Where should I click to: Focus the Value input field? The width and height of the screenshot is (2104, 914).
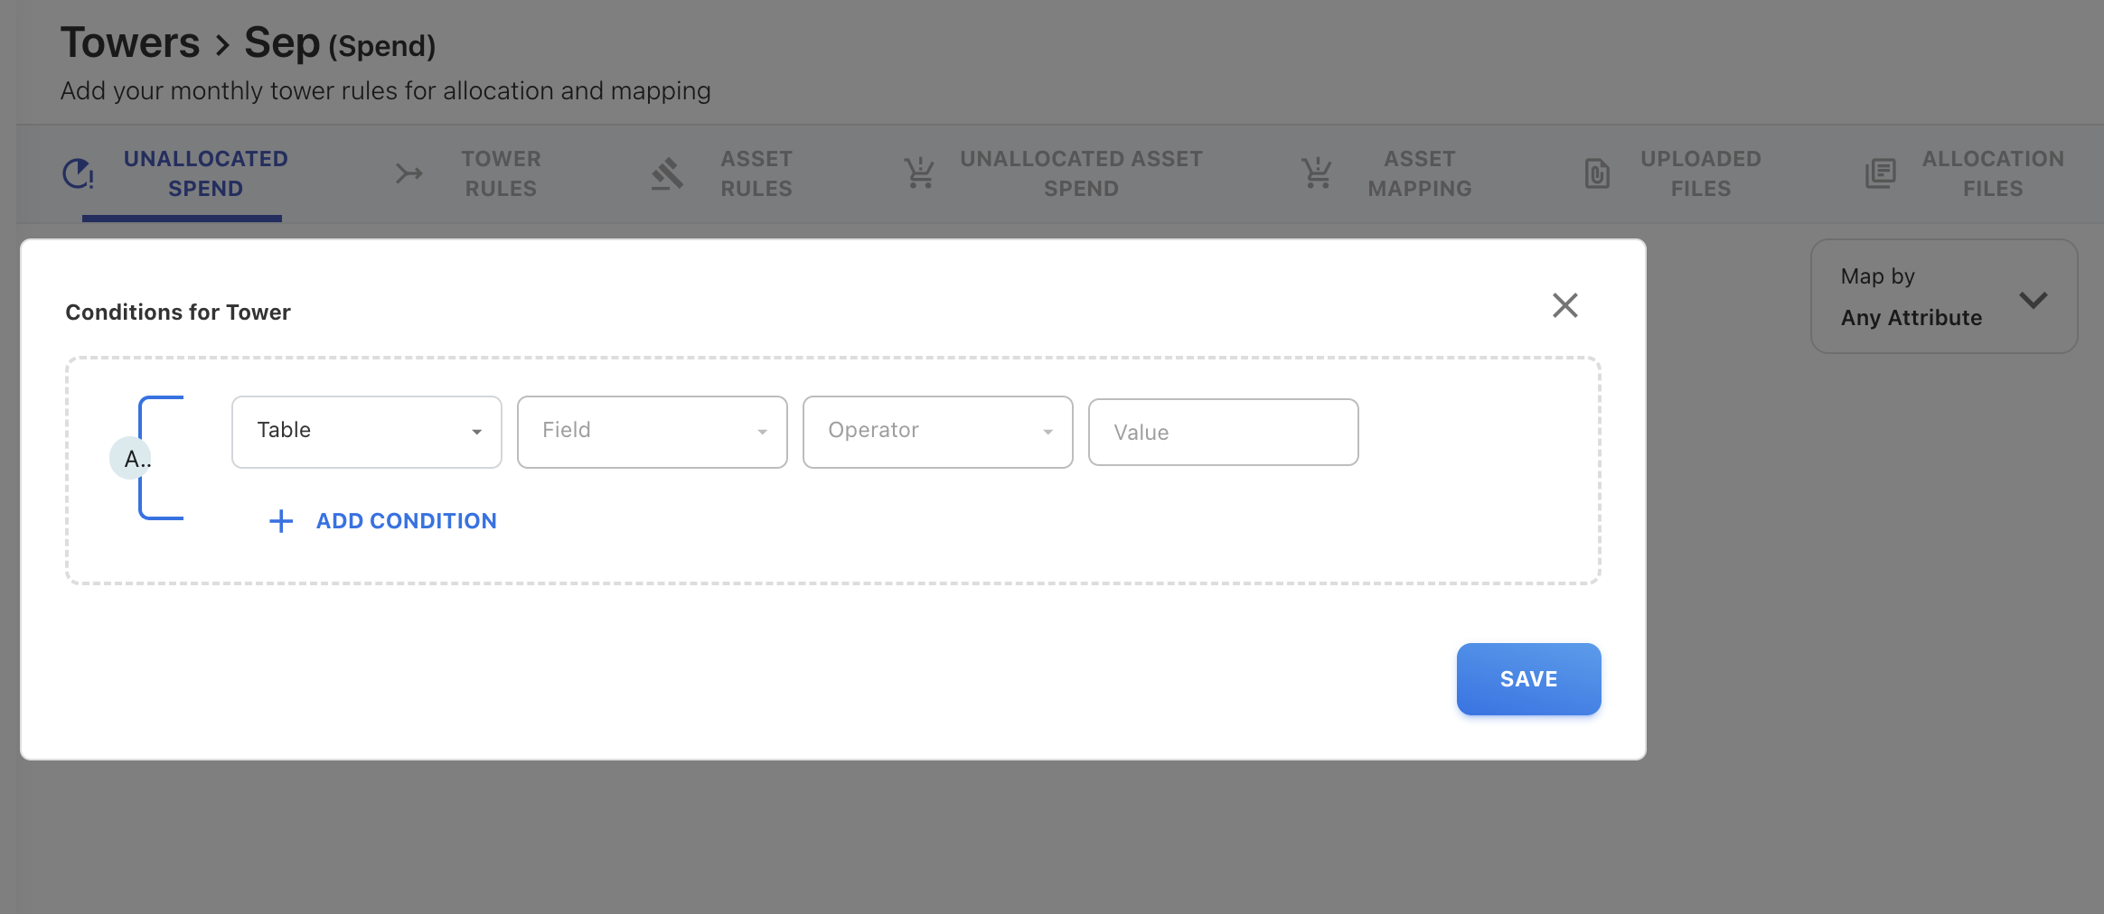(x=1223, y=433)
